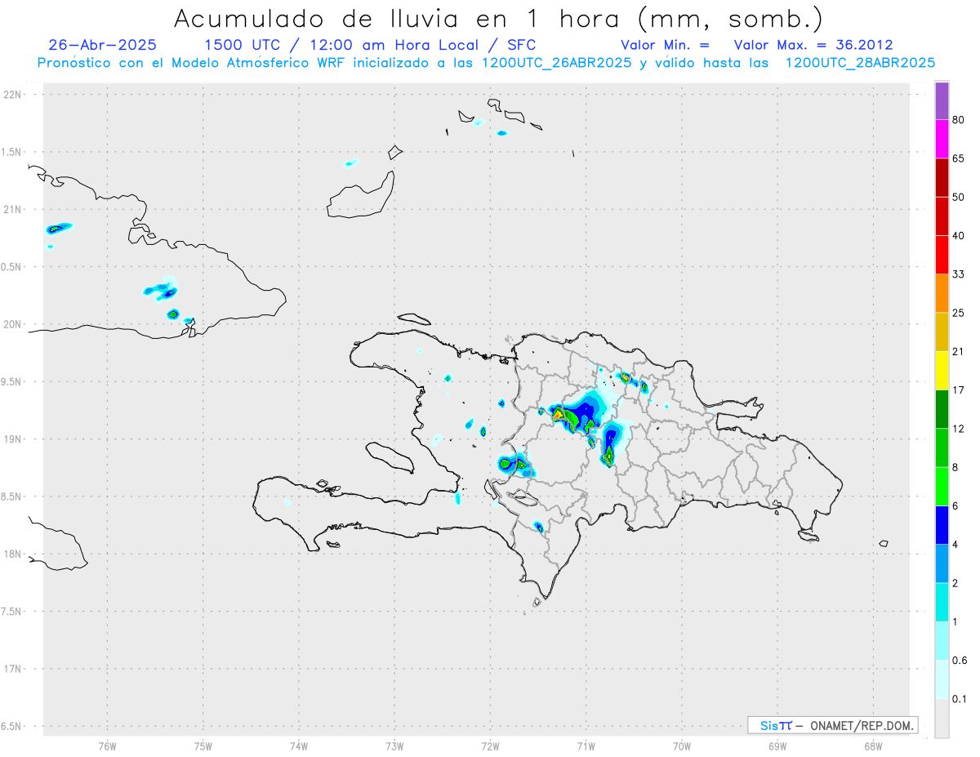980x757 pixels.
Task: Click the colorbar value '65'
Action: 959,158
